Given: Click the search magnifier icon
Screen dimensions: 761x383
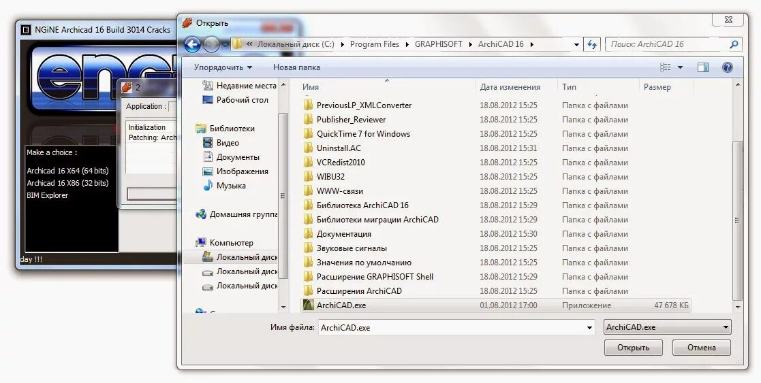Looking at the screenshot, I should pos(734,44).
